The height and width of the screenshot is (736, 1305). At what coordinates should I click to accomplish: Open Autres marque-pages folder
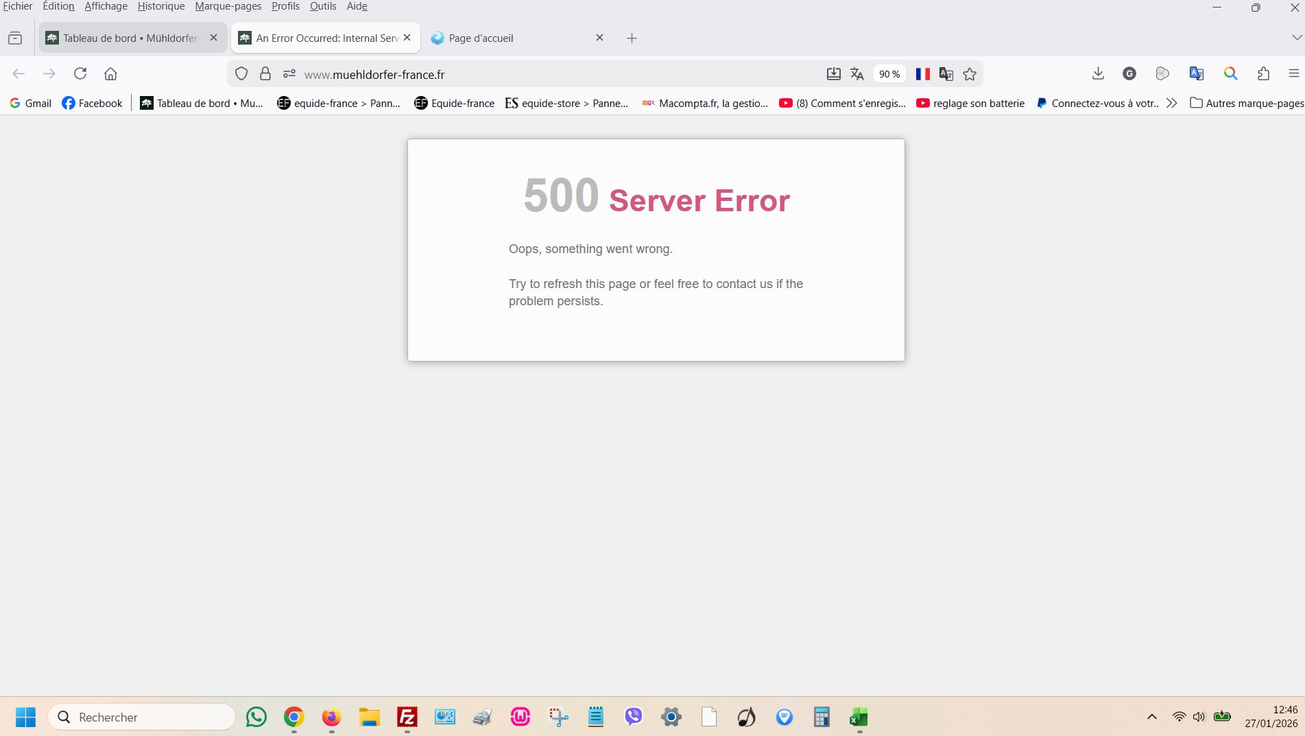pos(1247,103)
